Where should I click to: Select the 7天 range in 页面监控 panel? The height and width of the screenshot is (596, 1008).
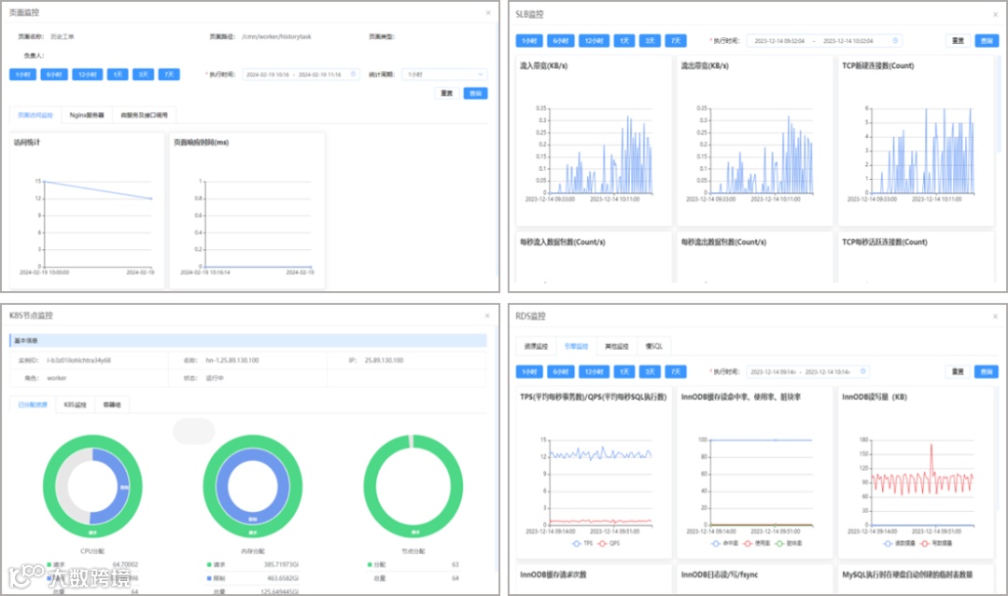tap(169, 75)
